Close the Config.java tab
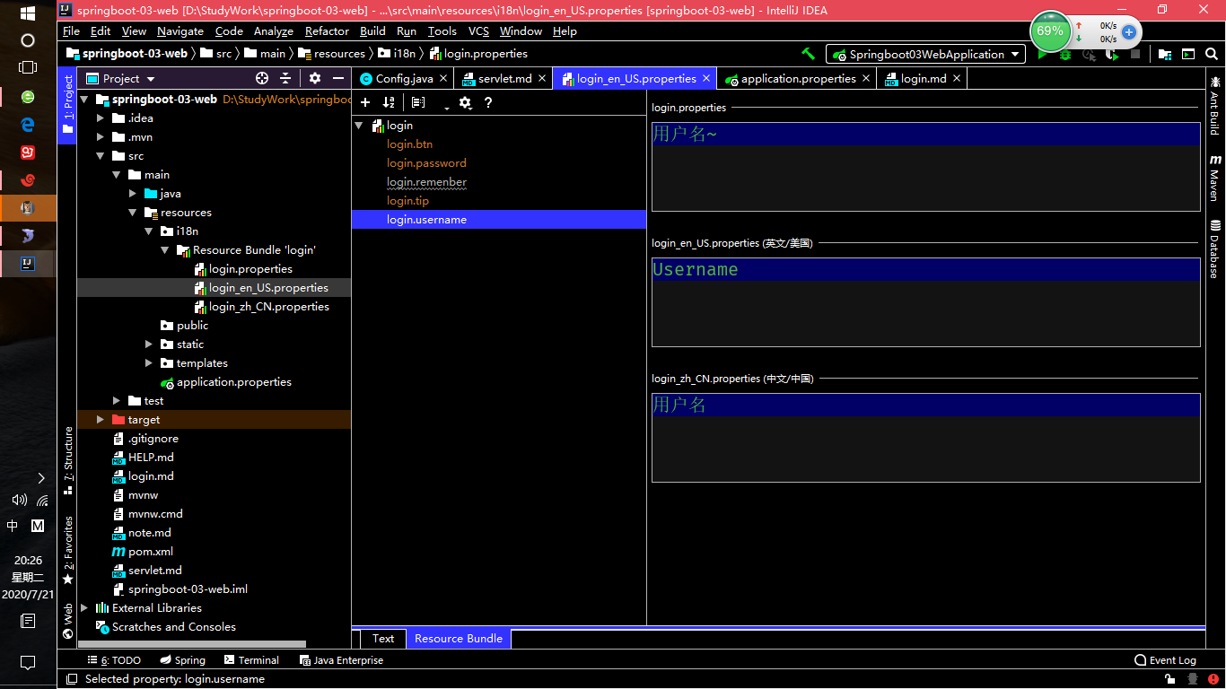Viewport: 1226px width, 689px height. [x=443, y=78]
